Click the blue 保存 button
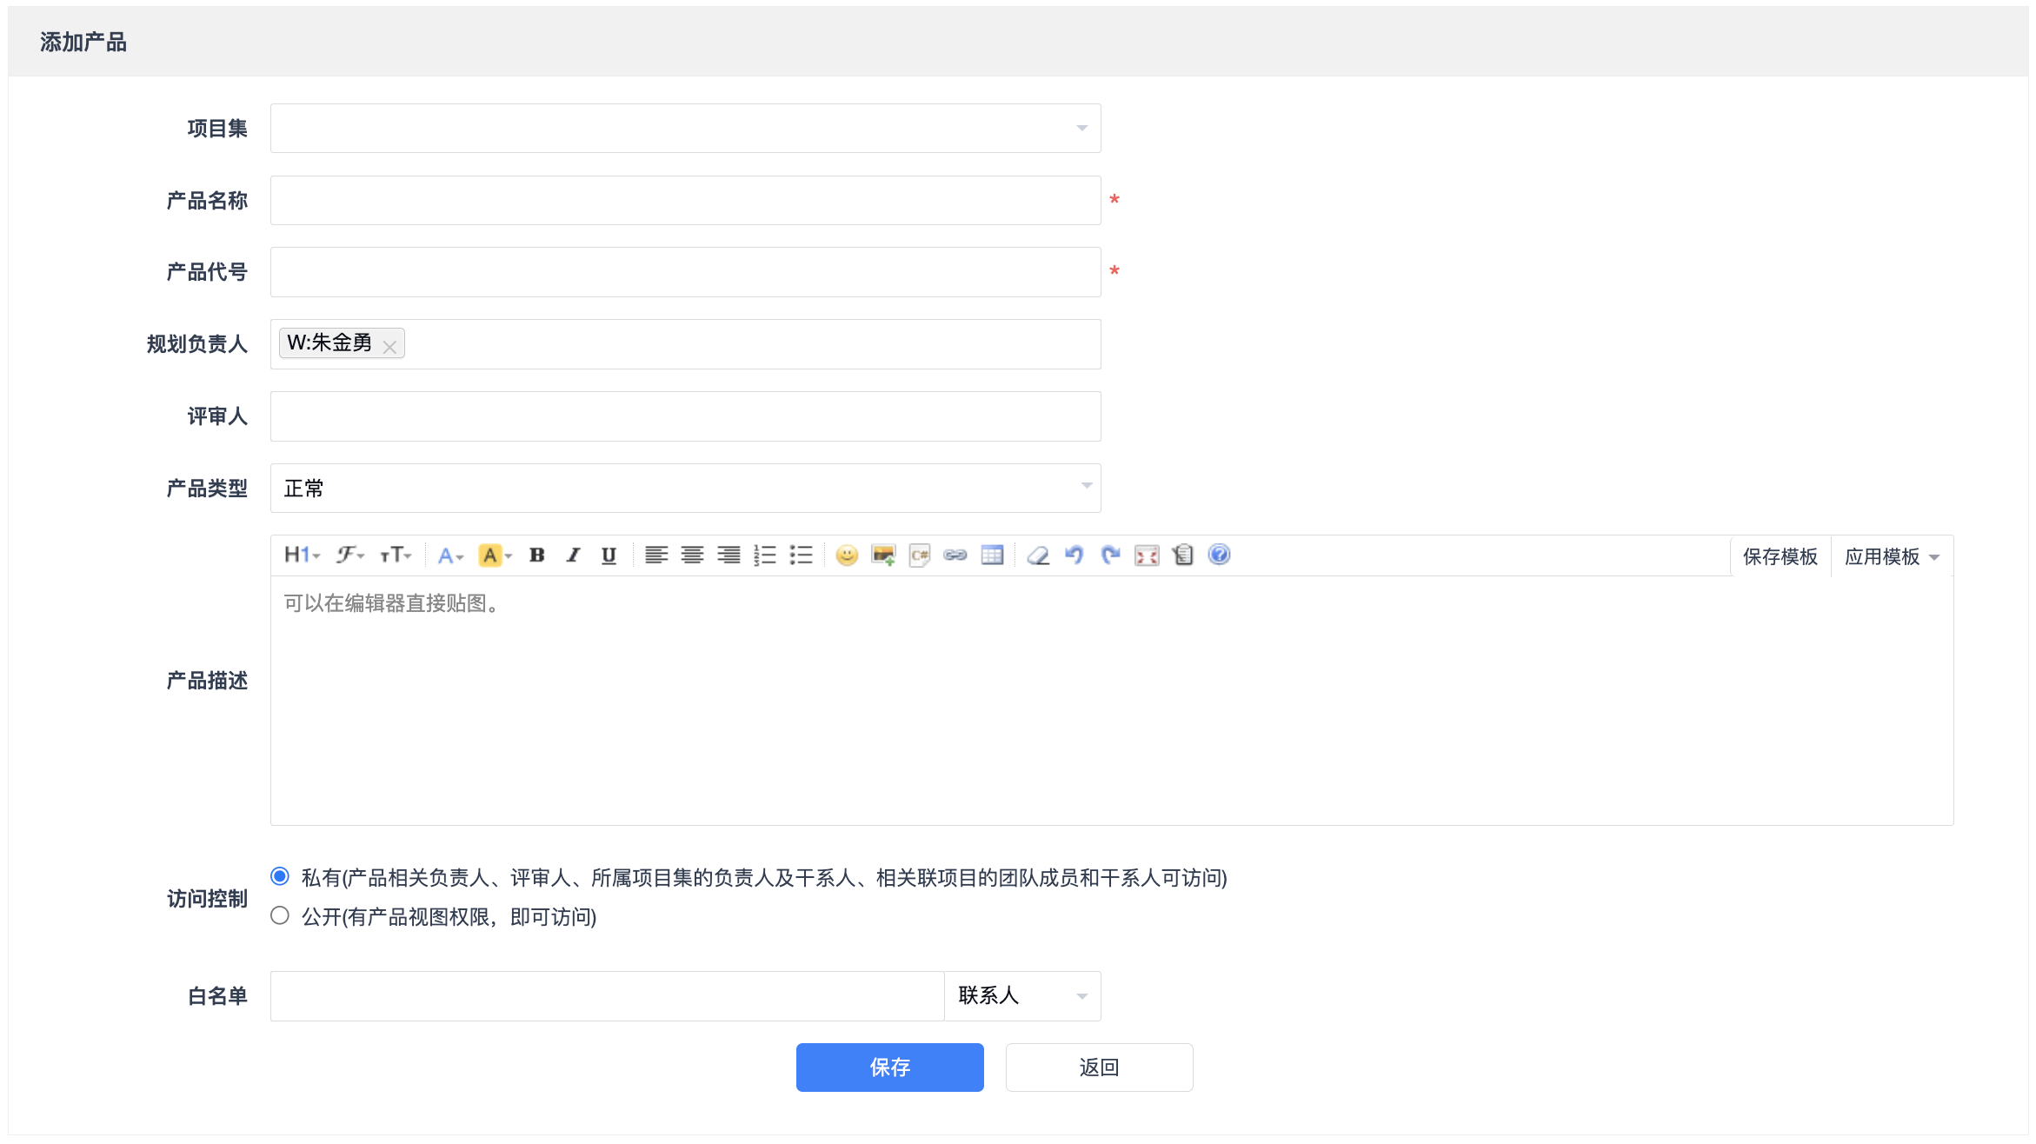Viewport: 2036px width, 1144px height. [x=889, y=1067]
